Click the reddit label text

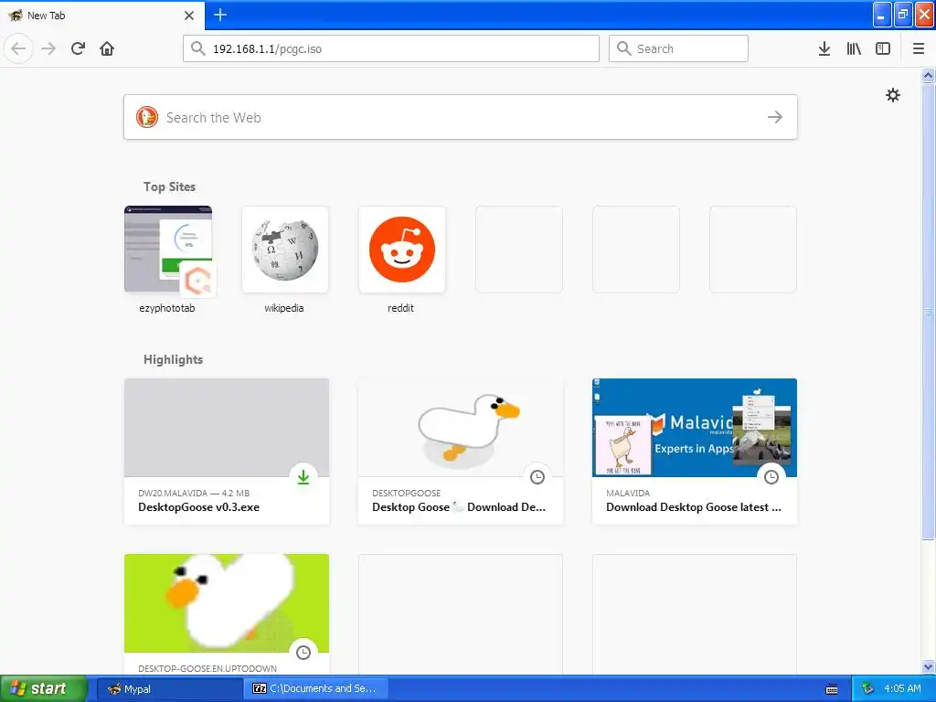coord(400,308)
